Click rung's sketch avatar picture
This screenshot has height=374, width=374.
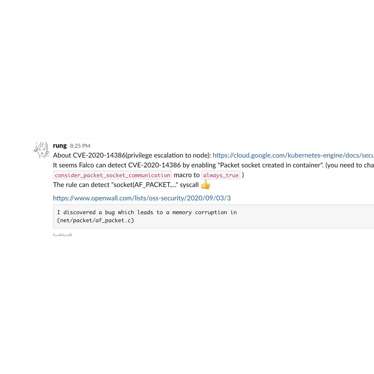[41, 150]
